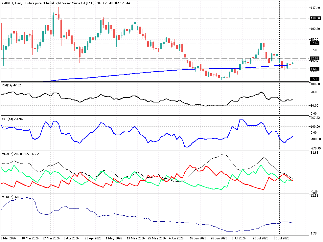The height and width of the screenshot is (242, 323).
Task: Select the 27 Mar 2026 date label
Action: click(51, 238)
